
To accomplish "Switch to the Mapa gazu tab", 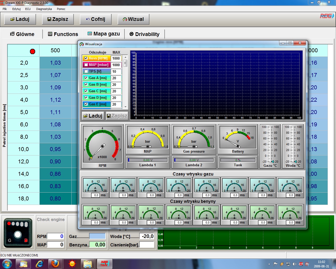I will (x=104, y=34).
